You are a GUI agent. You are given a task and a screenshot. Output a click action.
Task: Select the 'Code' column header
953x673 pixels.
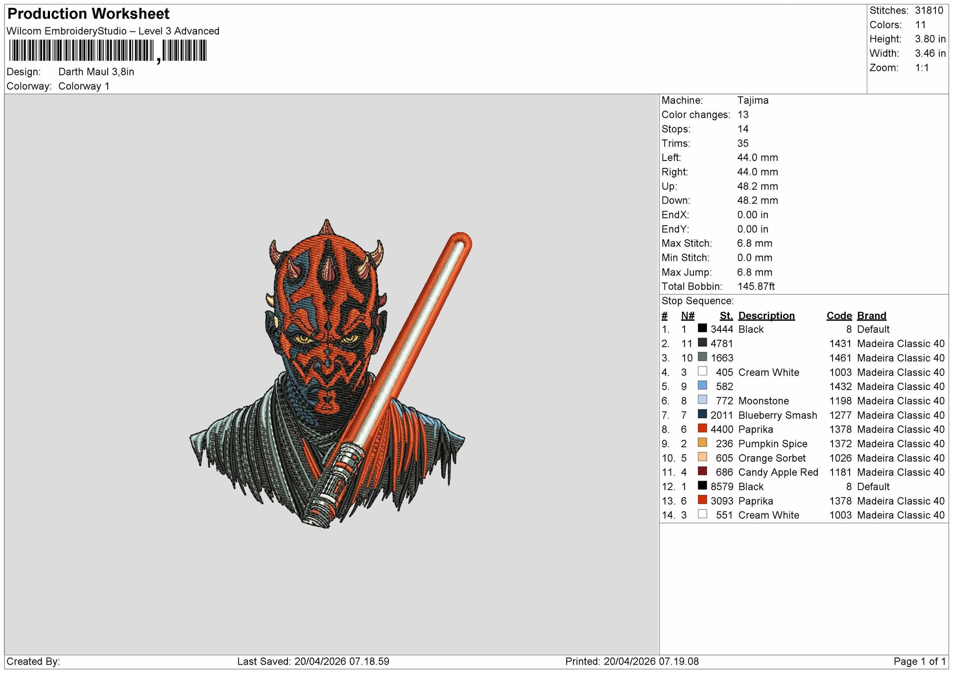pyautogui.click(x=839, y=316)
